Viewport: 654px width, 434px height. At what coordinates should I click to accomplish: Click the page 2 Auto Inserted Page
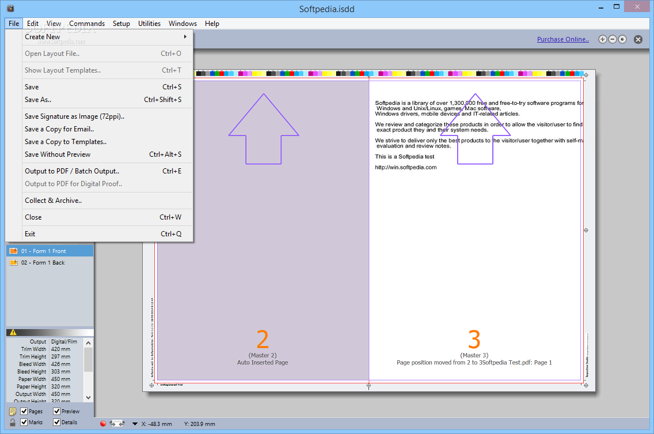pyautogui.click(x=263, y=230)
